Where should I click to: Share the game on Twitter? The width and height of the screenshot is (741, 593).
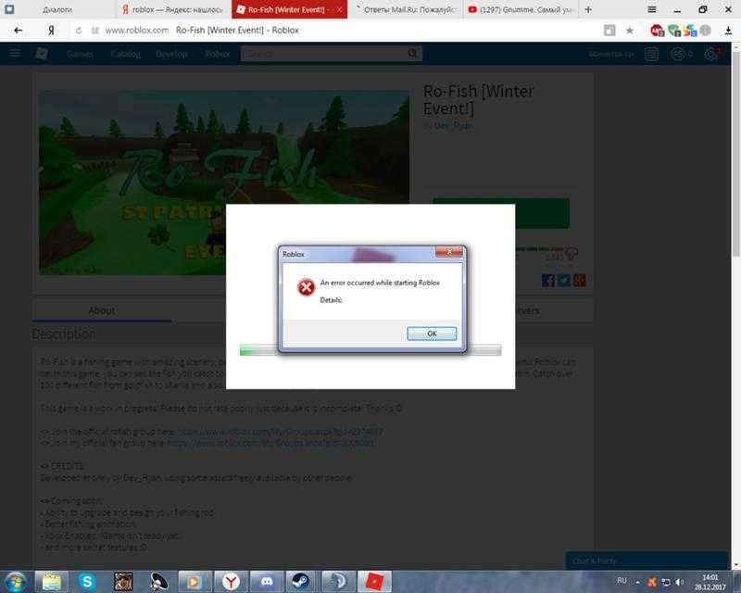tap(564, 281)
